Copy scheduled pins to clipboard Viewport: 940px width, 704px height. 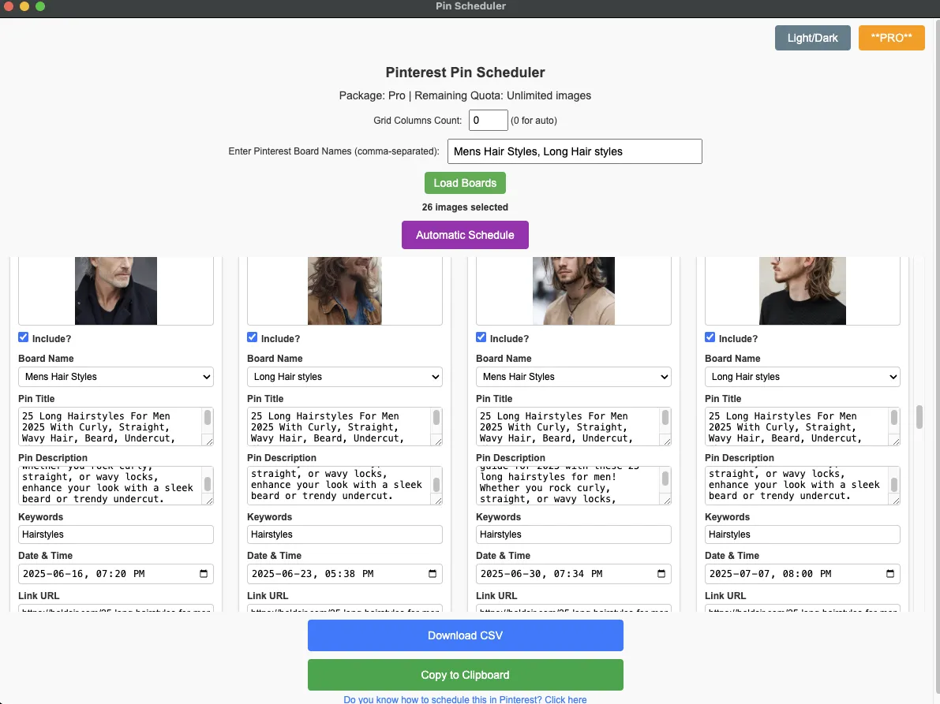(x=465, y=675)
